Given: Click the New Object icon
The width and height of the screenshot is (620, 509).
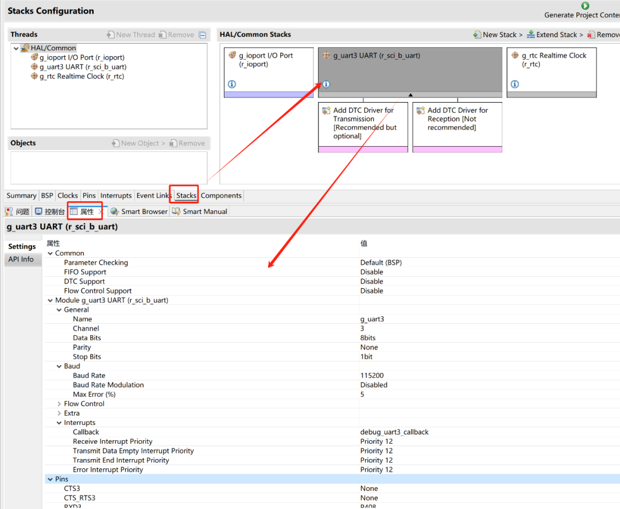Looking at the screenshot, I should coord(115,143).
